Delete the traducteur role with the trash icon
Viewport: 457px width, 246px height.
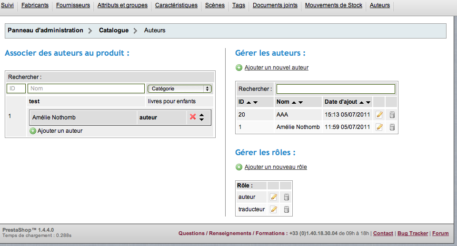point(287,209)
